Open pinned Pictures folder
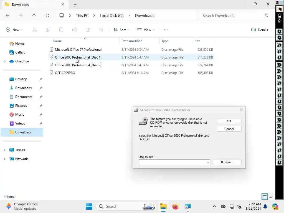 21,106
